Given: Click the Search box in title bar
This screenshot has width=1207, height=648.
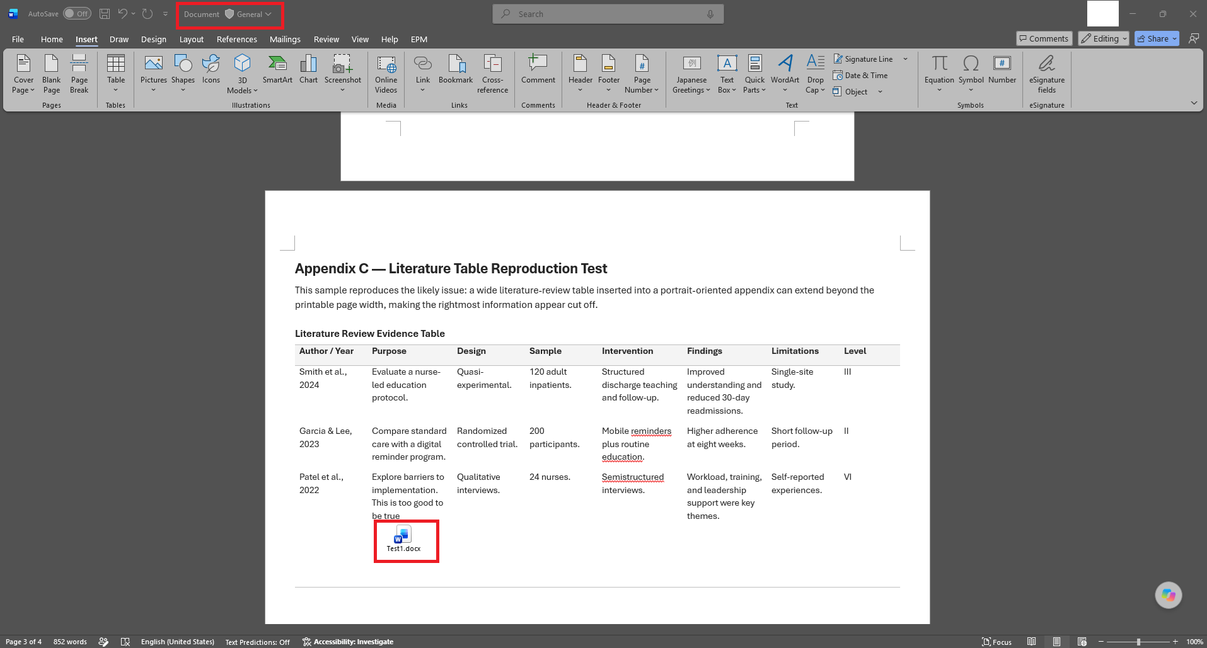Looking at the screenshot, I should (608, 14).
